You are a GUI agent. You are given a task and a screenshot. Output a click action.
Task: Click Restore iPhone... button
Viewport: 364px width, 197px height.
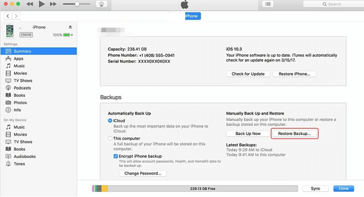coord(295,74)
